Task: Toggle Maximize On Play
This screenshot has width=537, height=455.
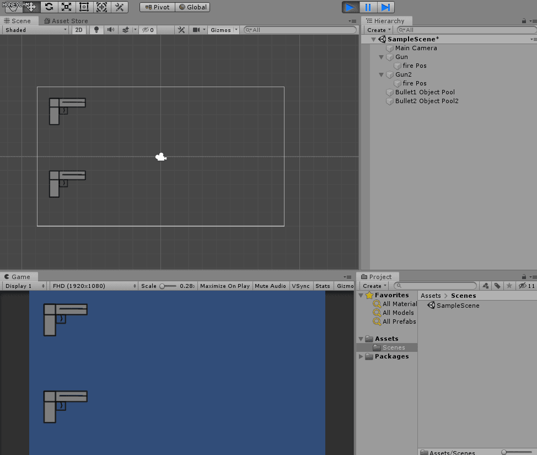Action: [x=224, y=286]
